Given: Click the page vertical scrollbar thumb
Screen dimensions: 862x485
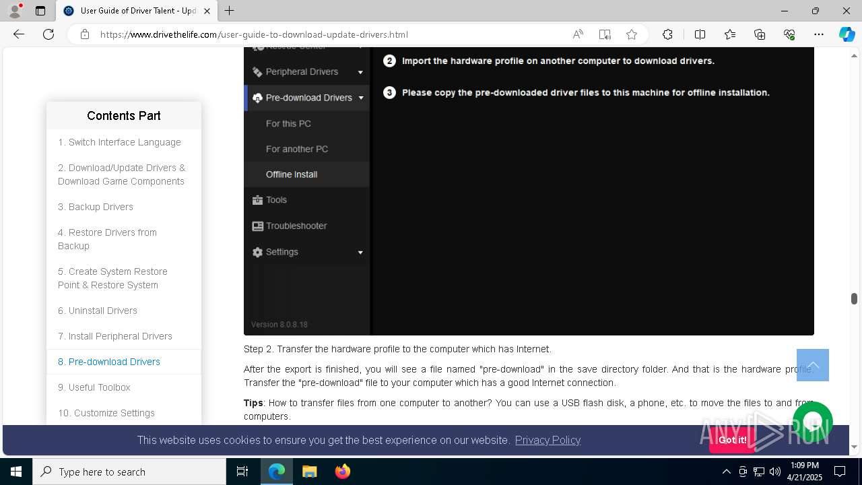Looking at the screenshot, I should (x=854, y=298).
